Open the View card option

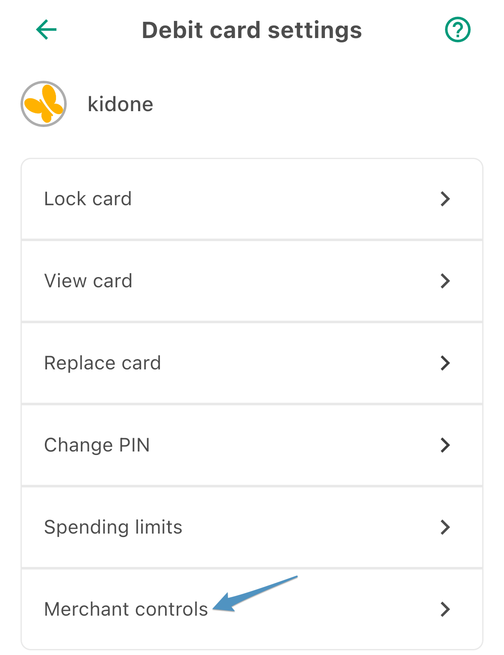coord(252,281)
